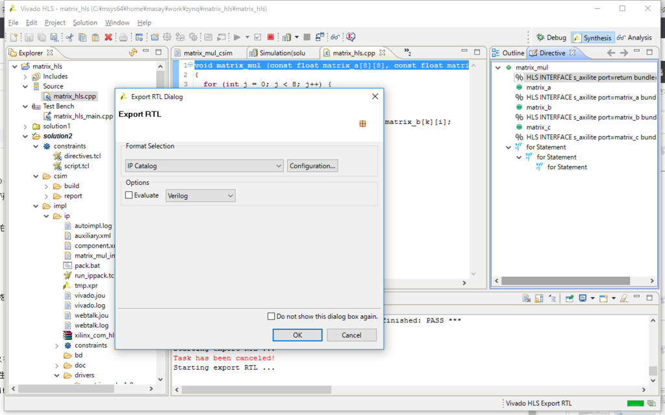
Task: Expand the Includes node in Explorer
Action: click(x=25, y=77)
